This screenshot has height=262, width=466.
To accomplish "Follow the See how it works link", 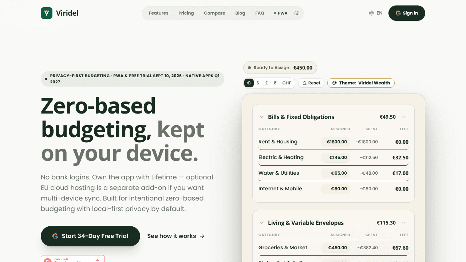I will [x=176, y=236].
